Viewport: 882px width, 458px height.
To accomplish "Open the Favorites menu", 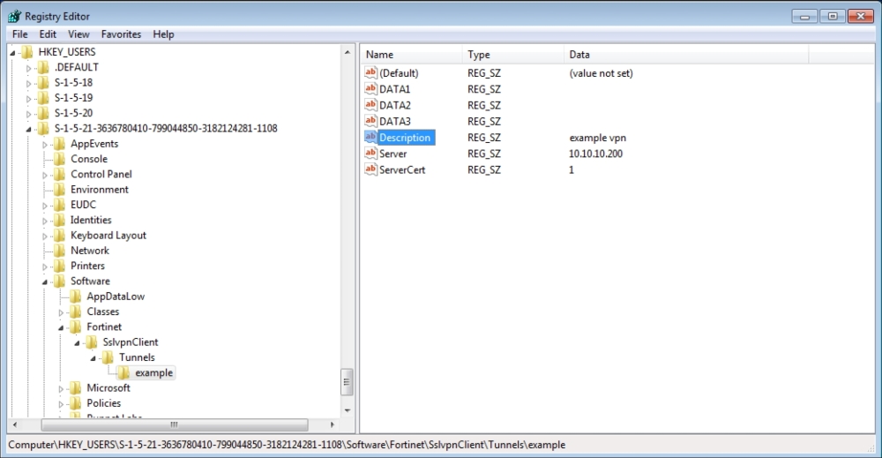I will [121, 34].
